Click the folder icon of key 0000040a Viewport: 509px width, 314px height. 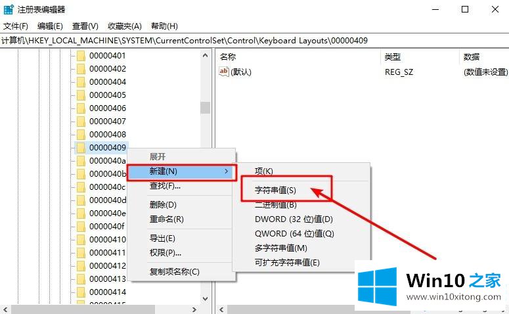81,161
